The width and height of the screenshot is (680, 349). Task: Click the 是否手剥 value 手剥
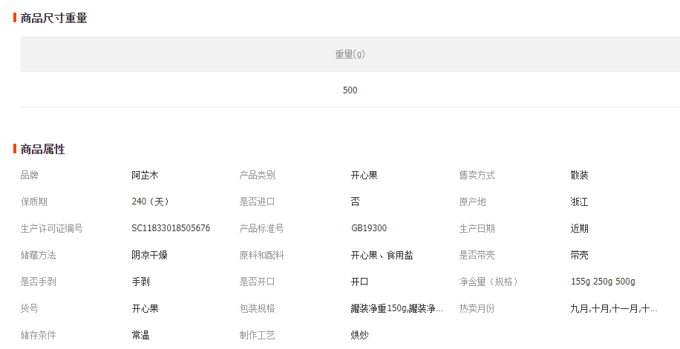click(x=140, y=282)
